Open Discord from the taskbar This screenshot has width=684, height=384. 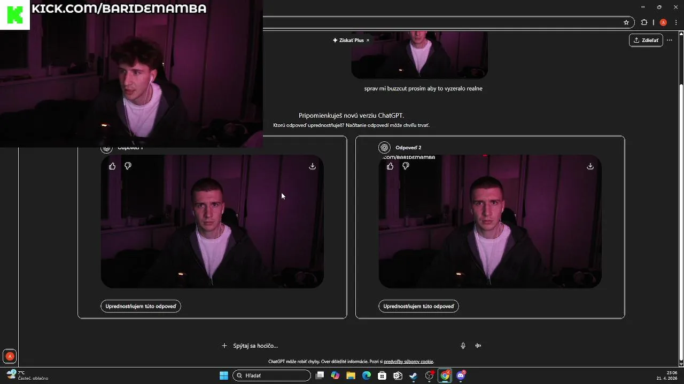(x=461, y=375)
